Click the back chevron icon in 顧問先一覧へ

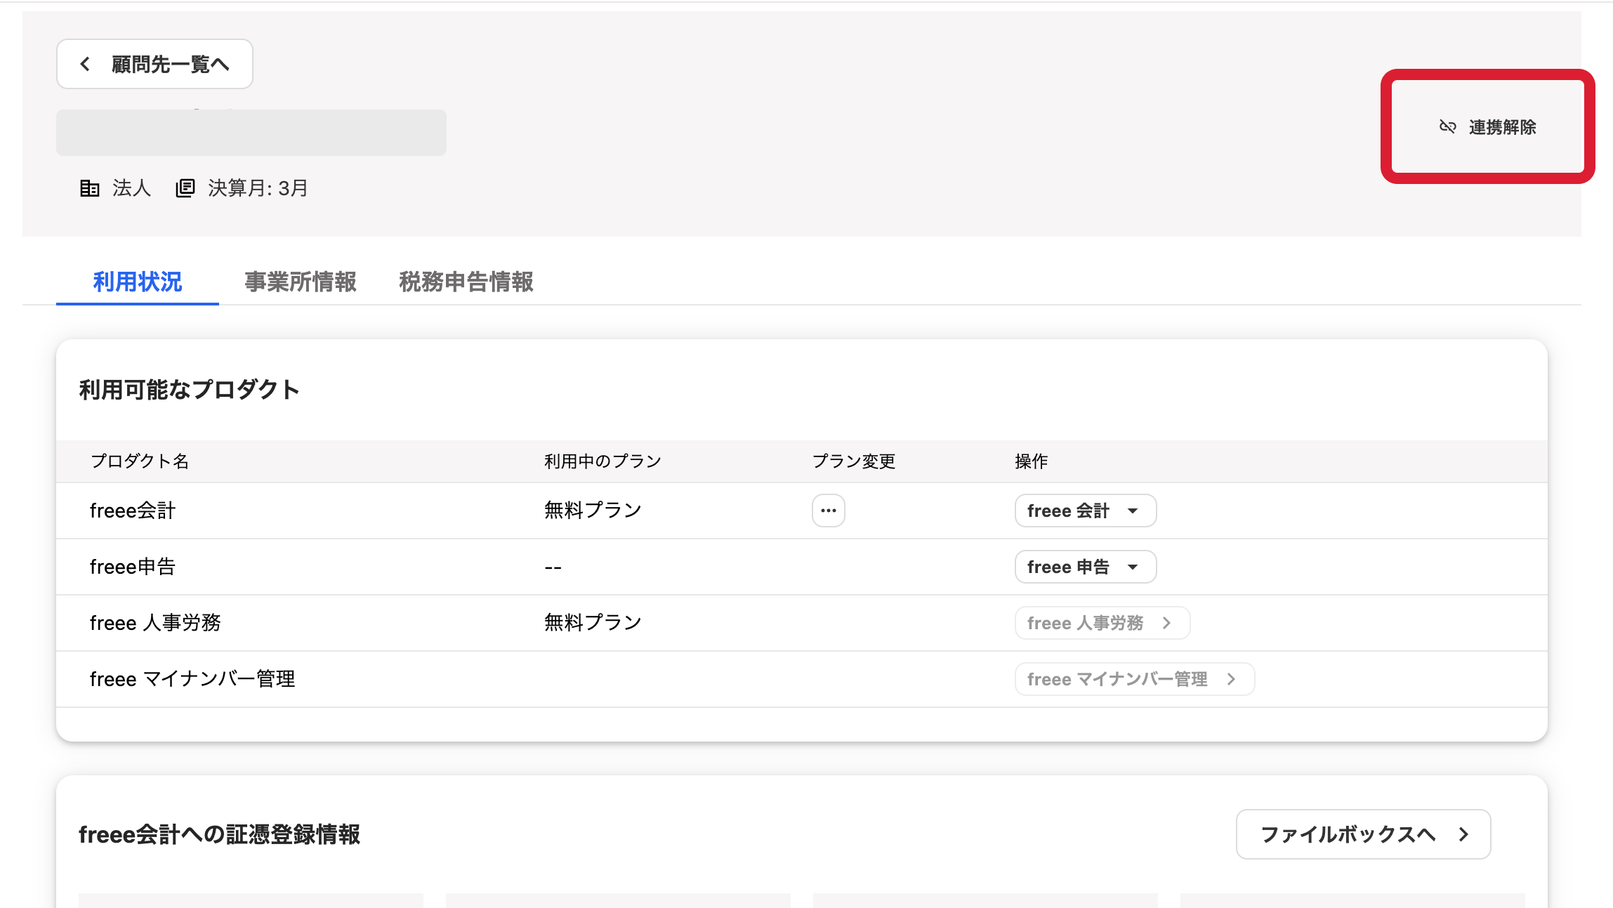coord(85,64)
